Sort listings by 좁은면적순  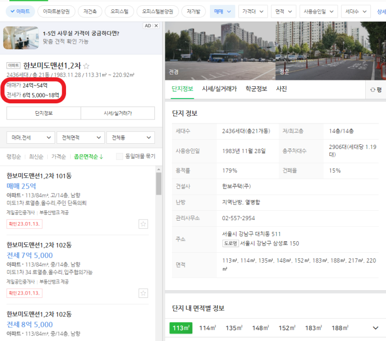(x=89, y=157)
